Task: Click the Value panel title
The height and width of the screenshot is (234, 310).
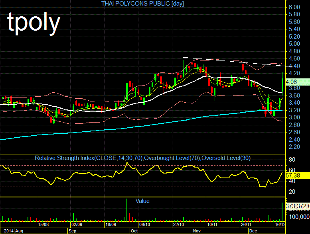Action: (x=142, y=201)
